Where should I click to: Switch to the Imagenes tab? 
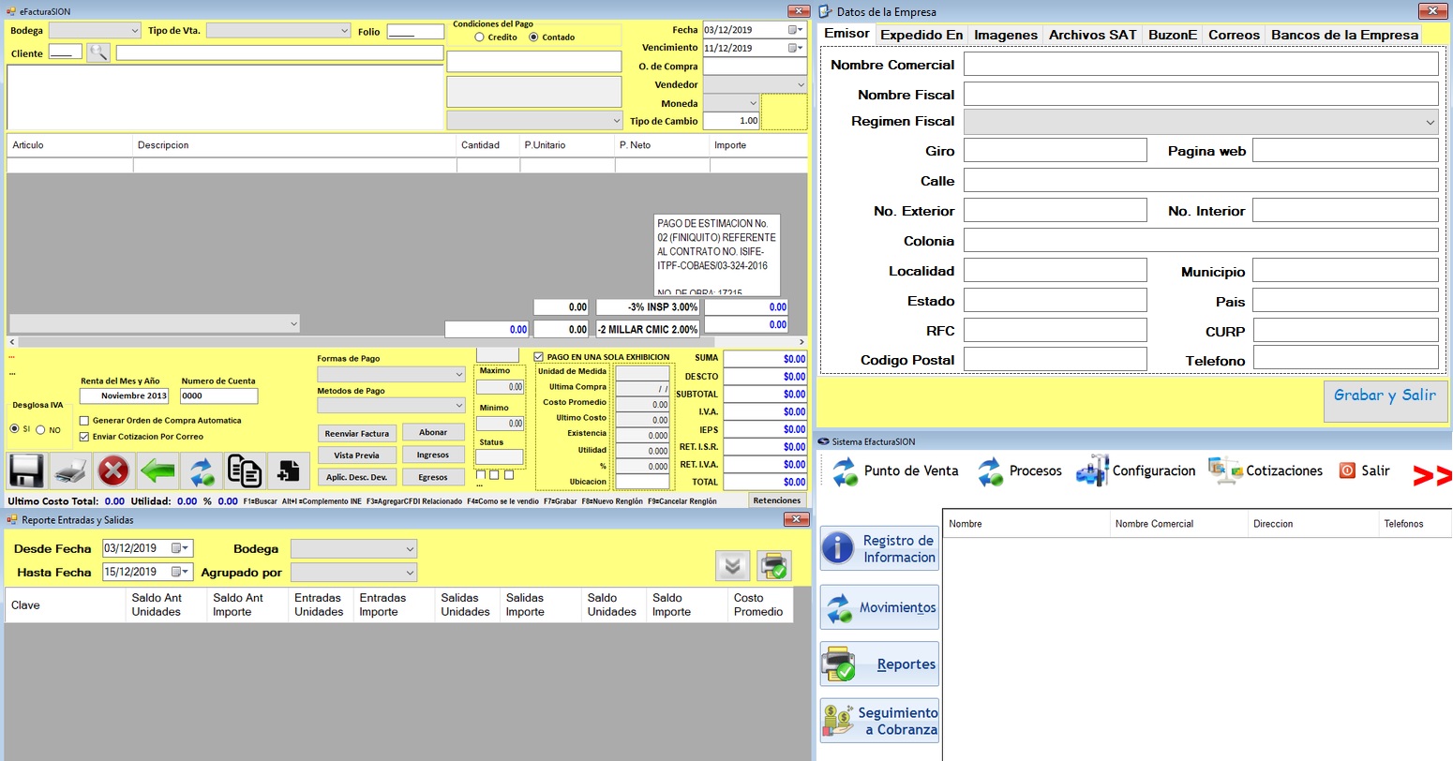pos(1006,35)
